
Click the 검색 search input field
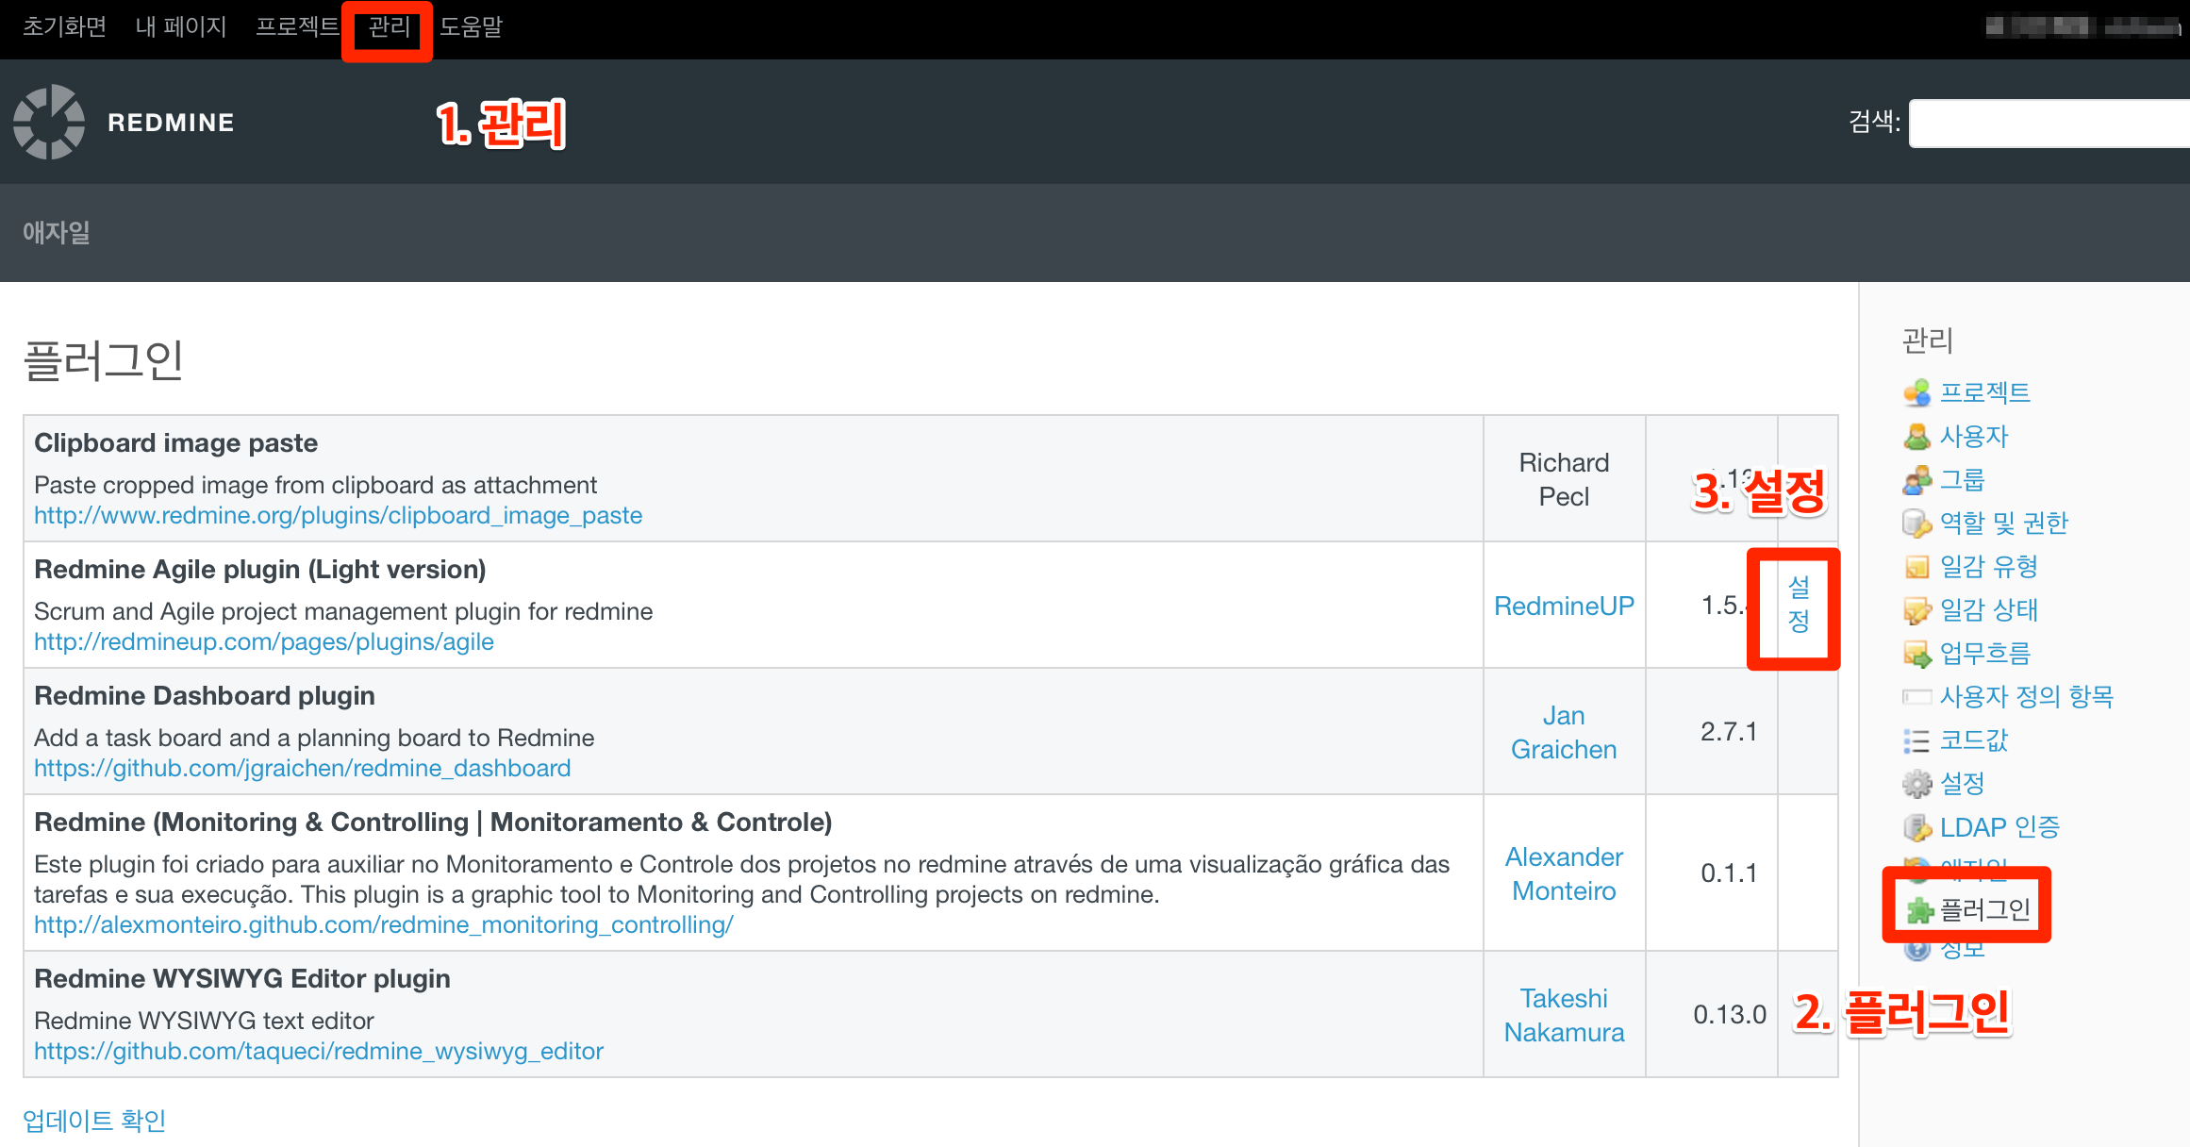coord(2047,123)
